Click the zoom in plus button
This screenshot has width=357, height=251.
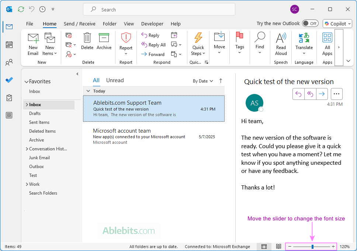(333, 247)
